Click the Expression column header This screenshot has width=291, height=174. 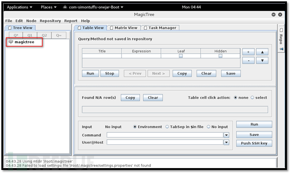click(x=141, y=51)
